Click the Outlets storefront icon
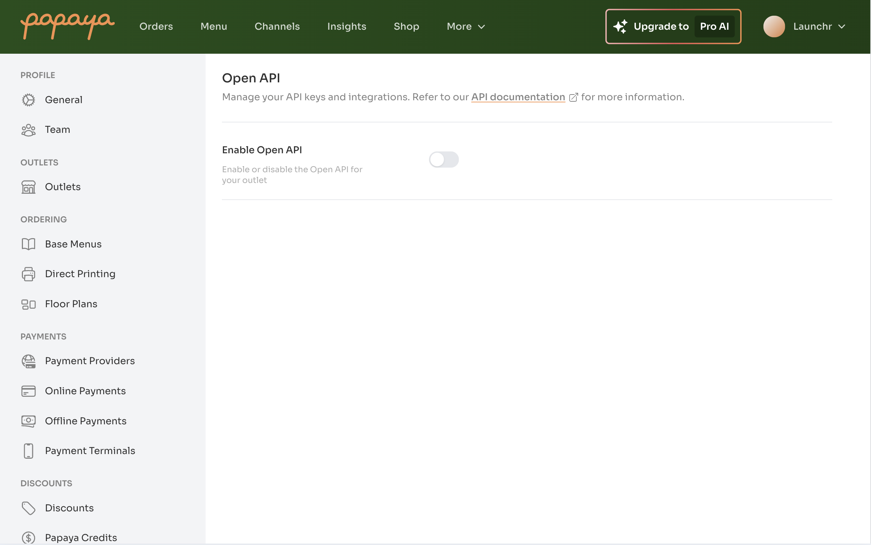Image resolution: width=871 pixels, height=545 pixels. (28, 187)
